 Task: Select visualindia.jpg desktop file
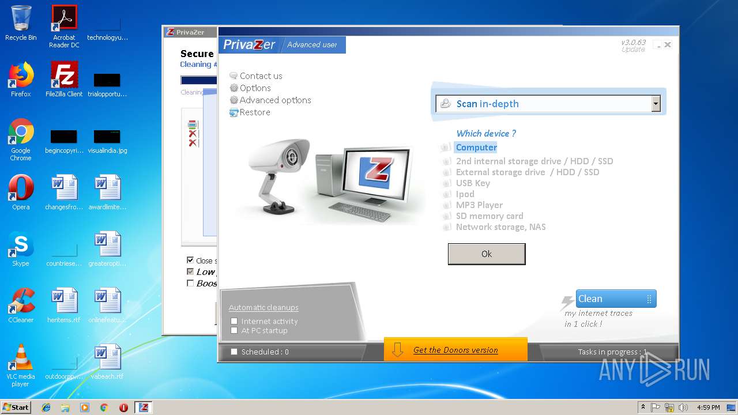tap(107, 141)
